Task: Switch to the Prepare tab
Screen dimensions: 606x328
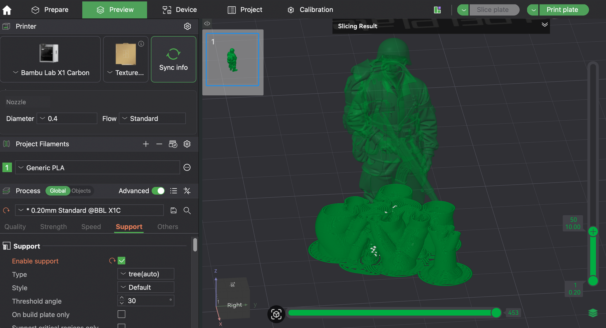Action: (x=50, y=10)
